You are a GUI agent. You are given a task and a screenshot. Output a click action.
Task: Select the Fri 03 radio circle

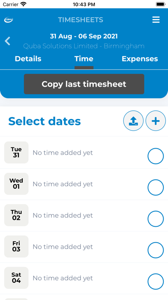156,250
